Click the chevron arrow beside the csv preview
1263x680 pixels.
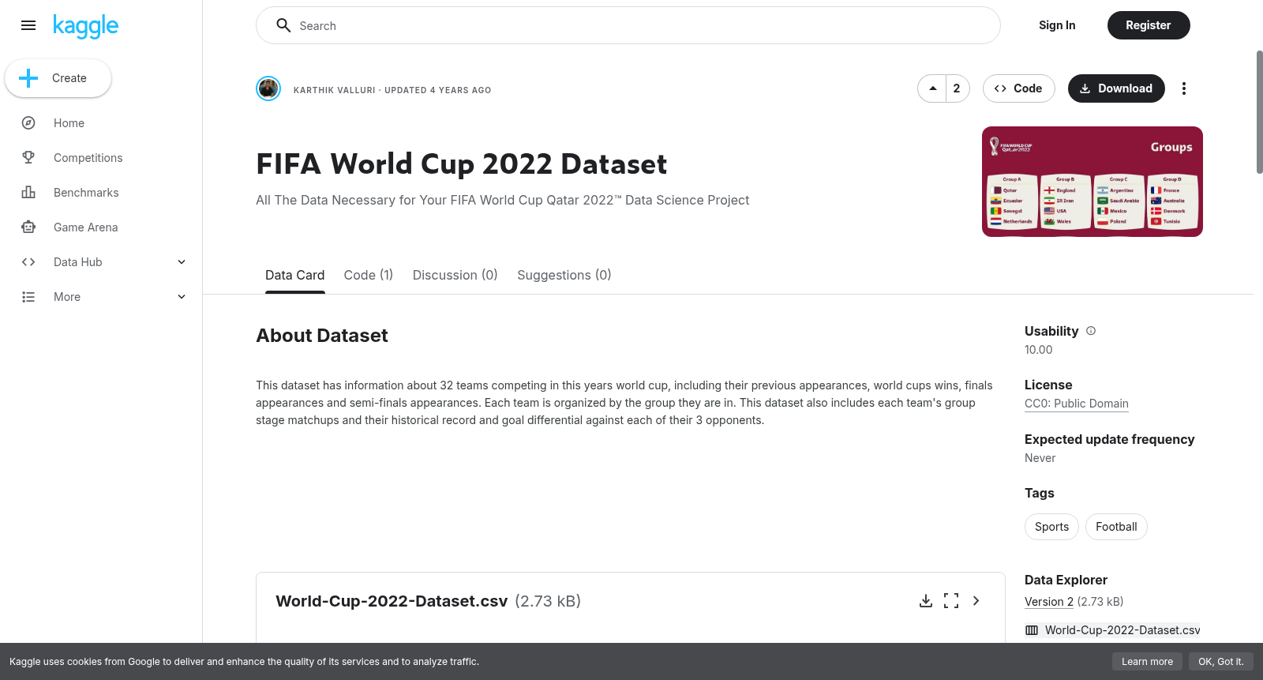(x=976, y=601)
